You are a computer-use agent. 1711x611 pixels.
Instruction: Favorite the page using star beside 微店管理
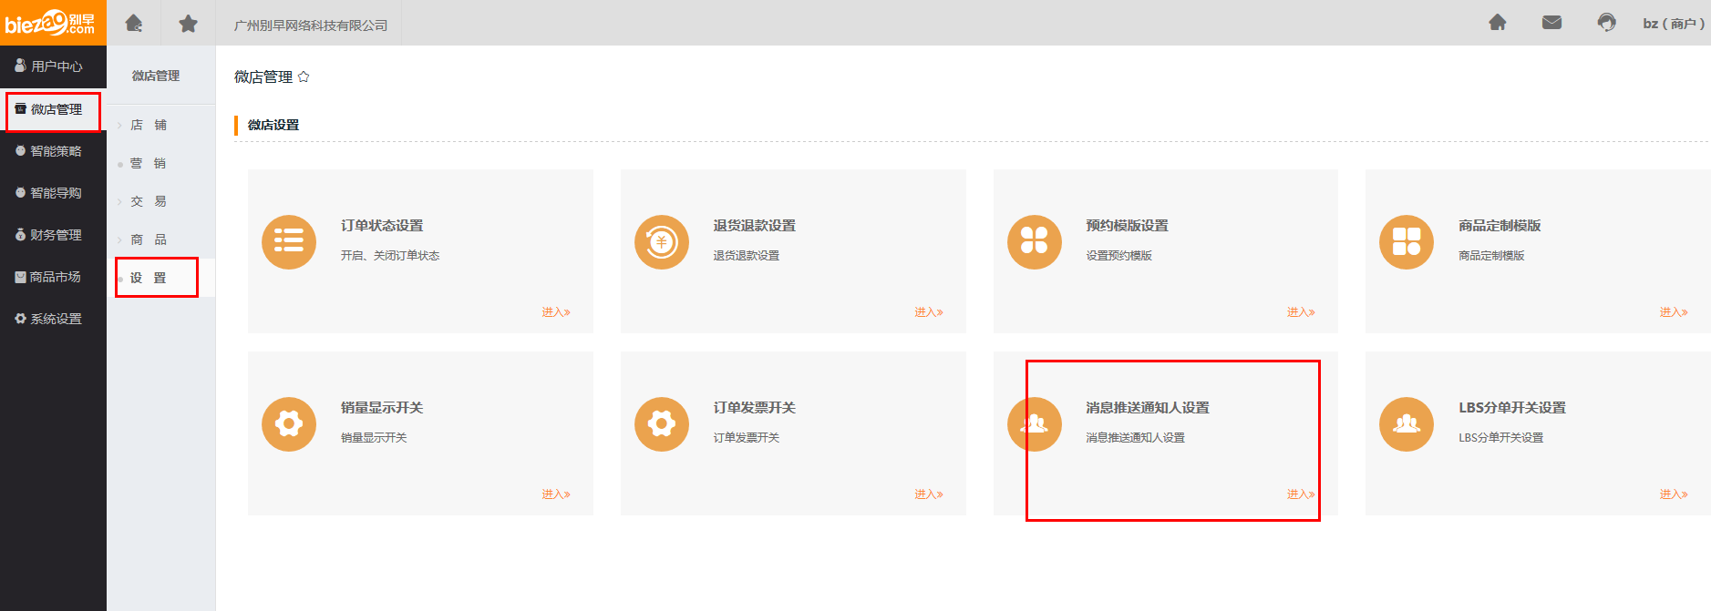(x=304, y=77)
